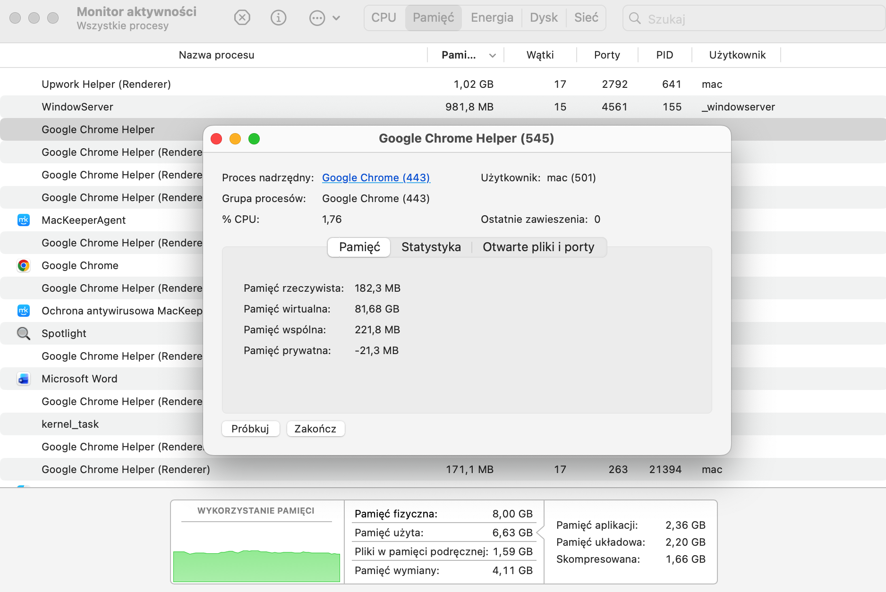Select the Upwork Helper (Renderer) row
Viewport: 886px width, 592px height.
[443, 84]
